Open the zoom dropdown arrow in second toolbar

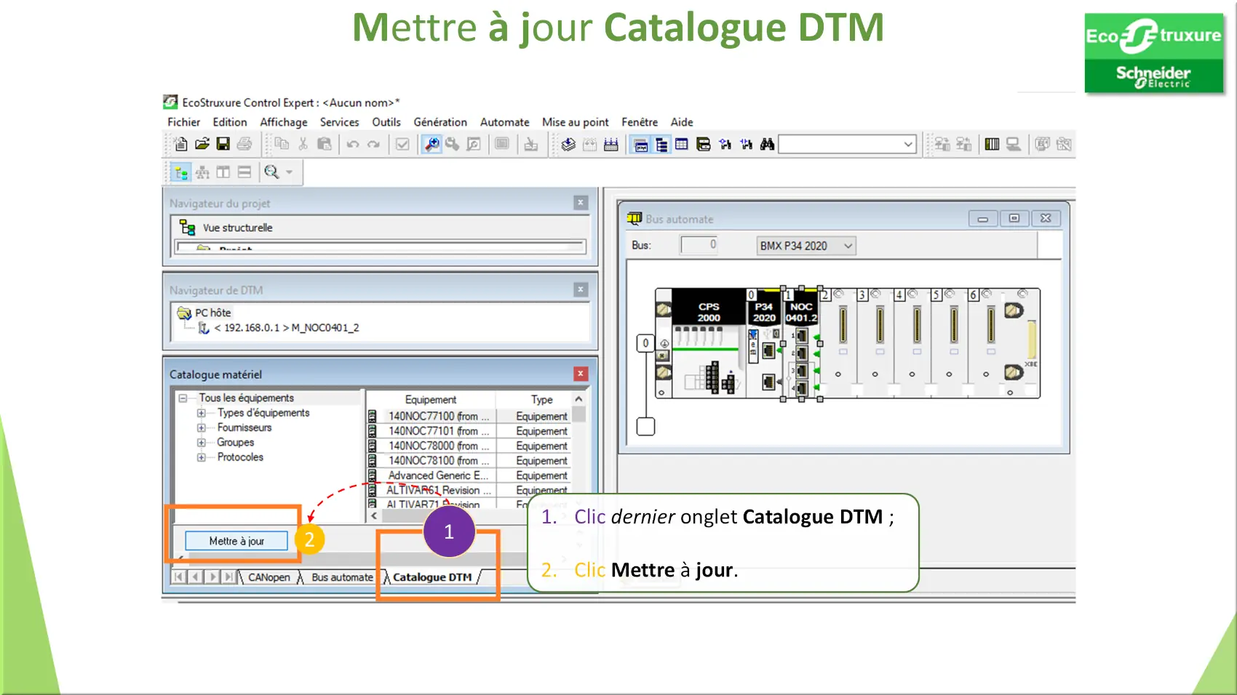point(290,172)
